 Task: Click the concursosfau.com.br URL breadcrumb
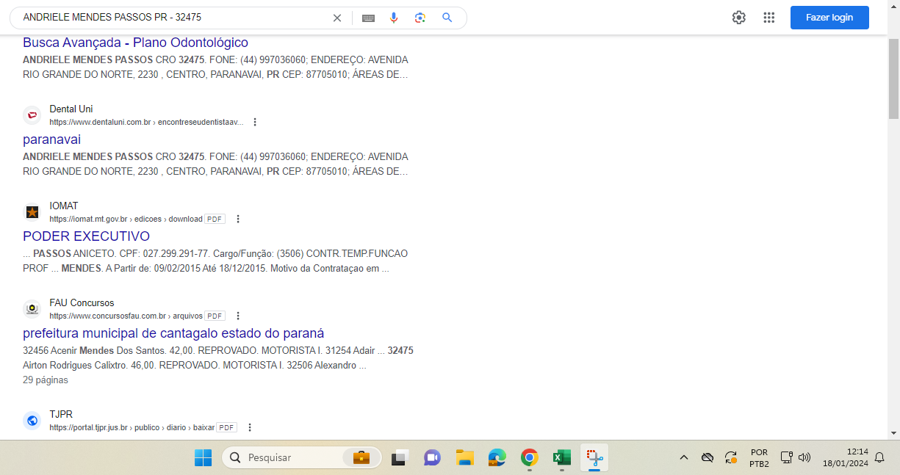tap(126, 316)
